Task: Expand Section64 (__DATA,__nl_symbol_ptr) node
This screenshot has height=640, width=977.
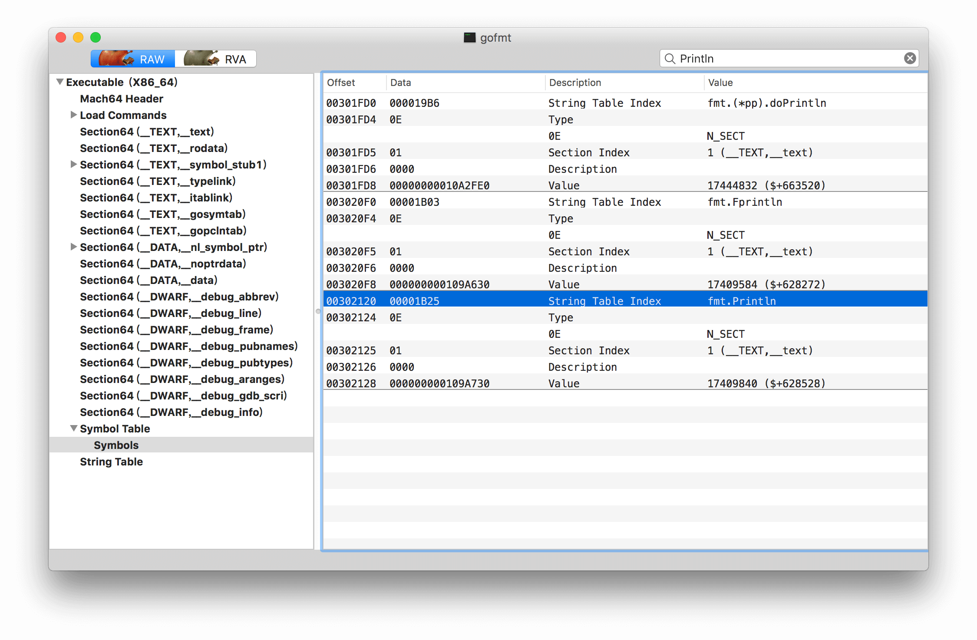Action: point(73,247)
